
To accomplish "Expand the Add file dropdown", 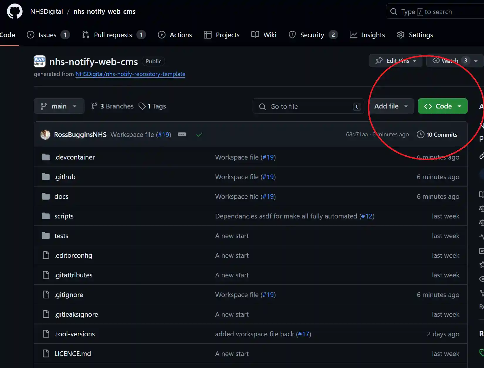I will coord(391,106).
